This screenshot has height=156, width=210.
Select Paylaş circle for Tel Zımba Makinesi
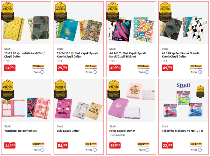(200, 150)
